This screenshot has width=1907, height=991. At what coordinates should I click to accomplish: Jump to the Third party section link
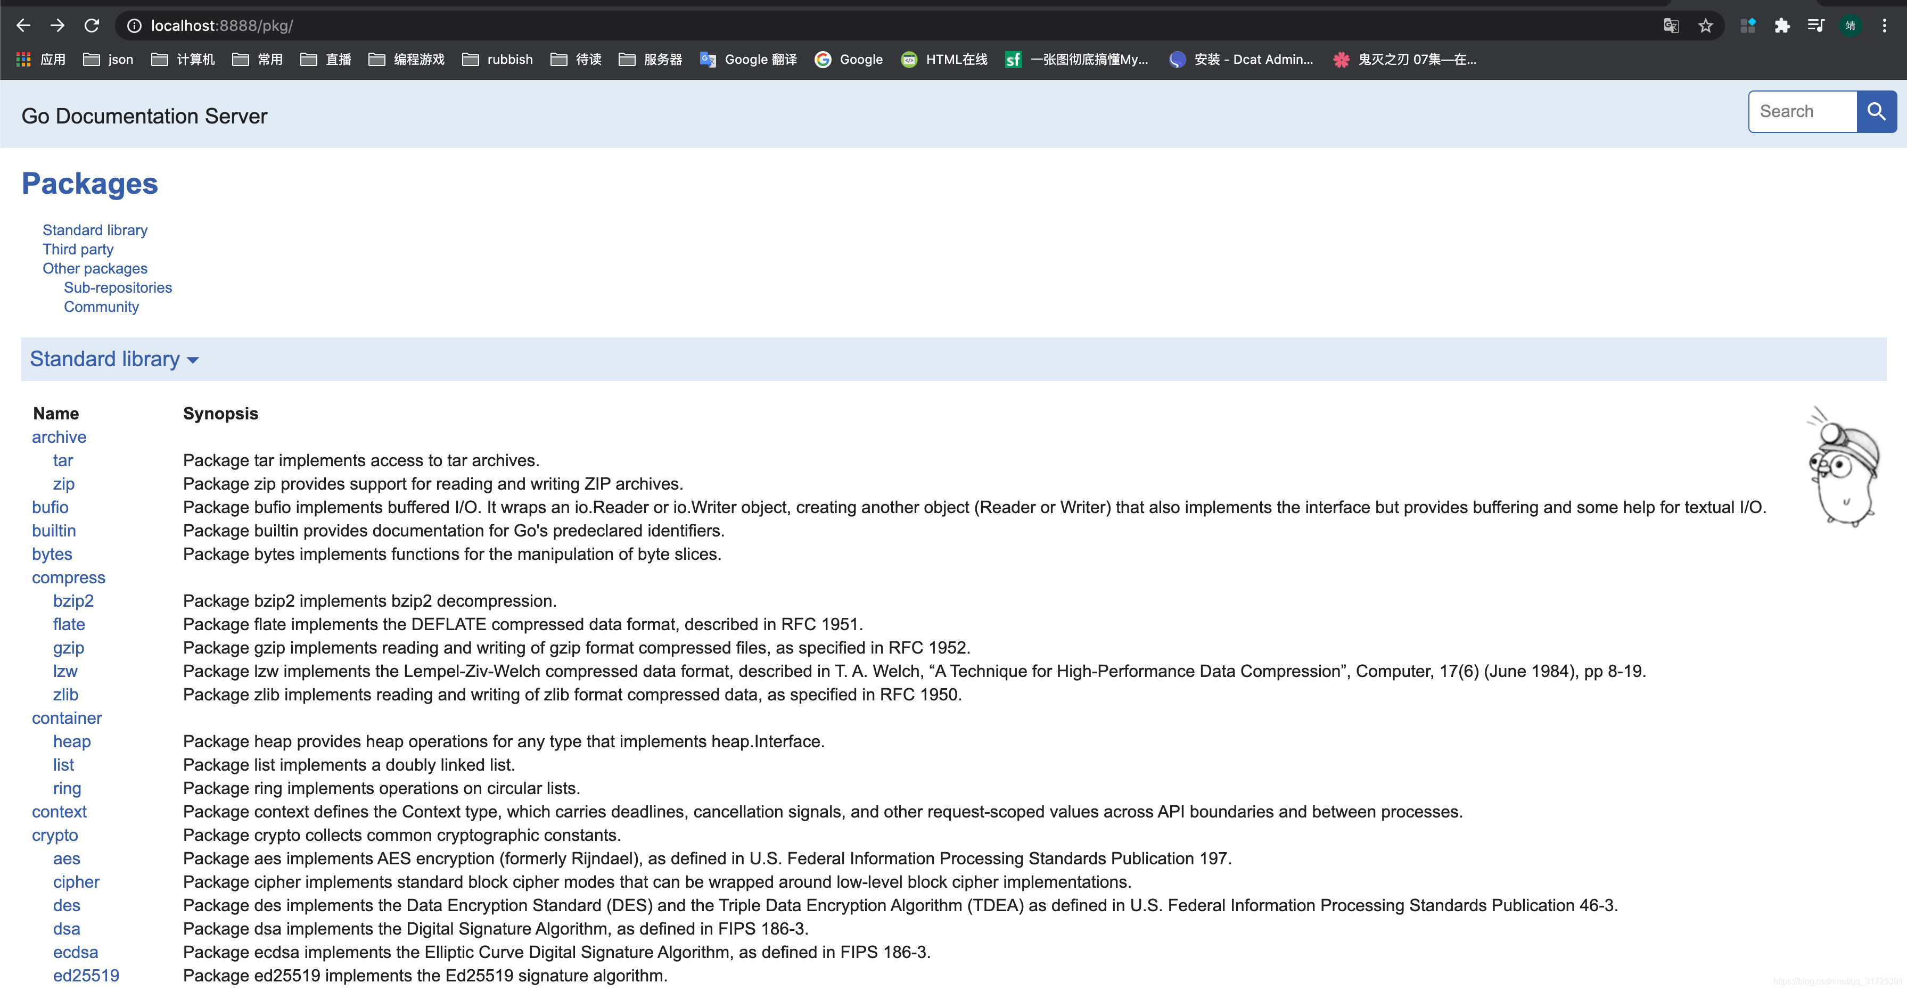78,250
